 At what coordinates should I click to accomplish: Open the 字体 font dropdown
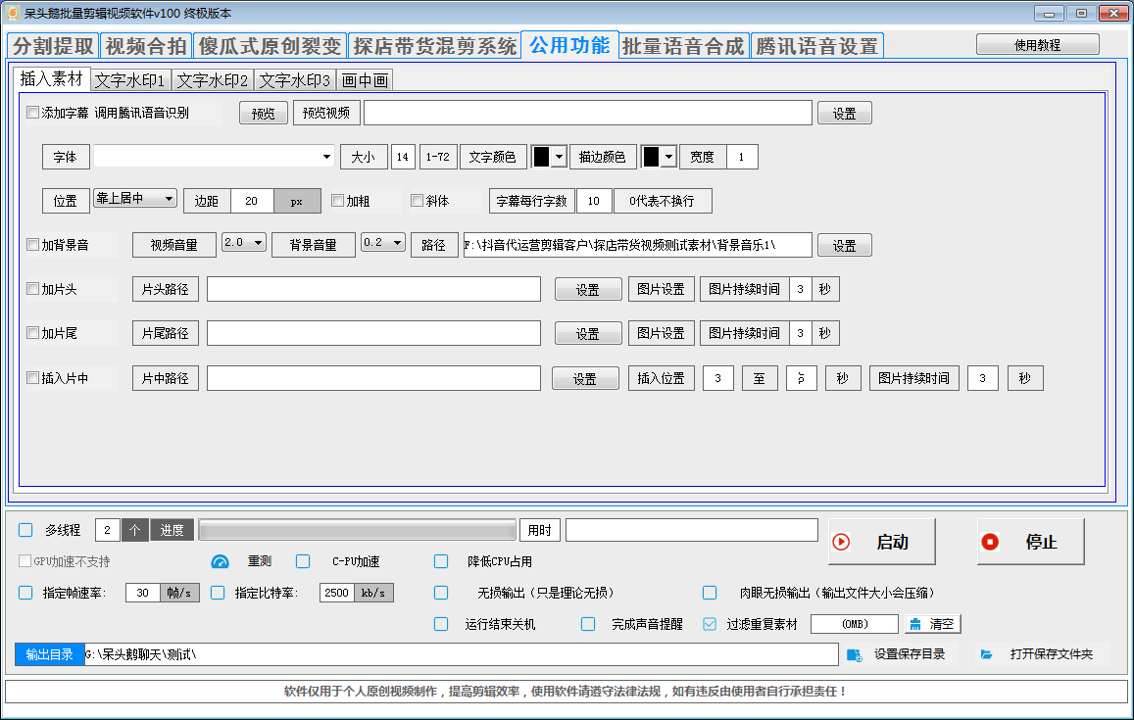click(x=324, y=156)
